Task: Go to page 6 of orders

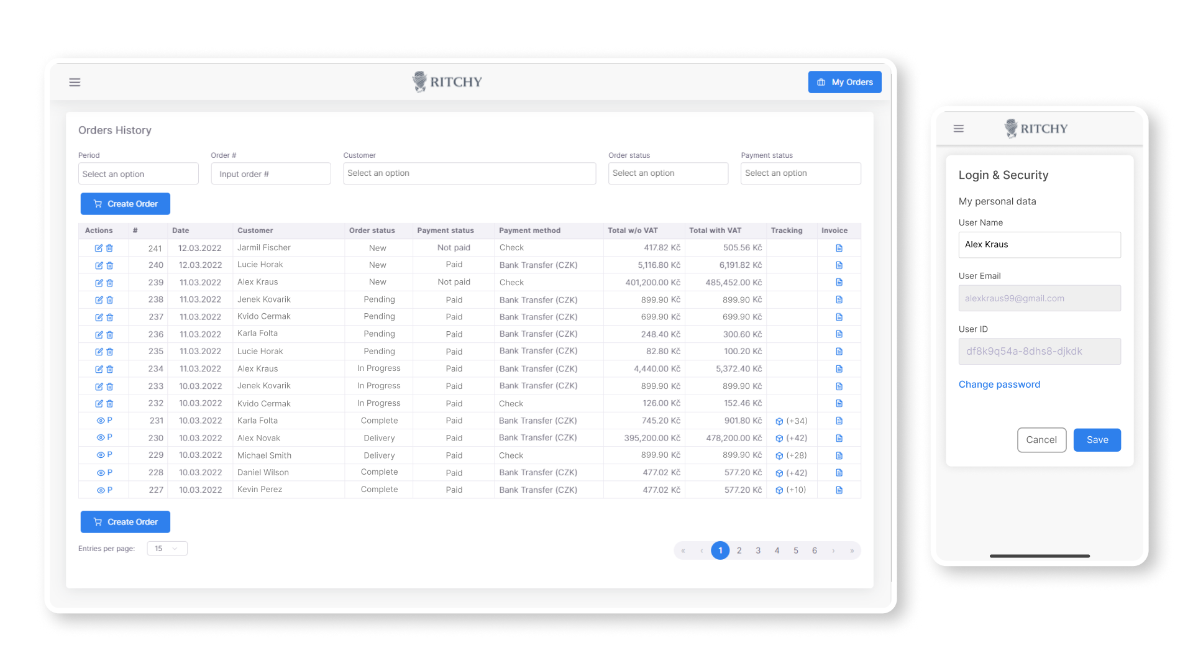Action: pos(815,550)
